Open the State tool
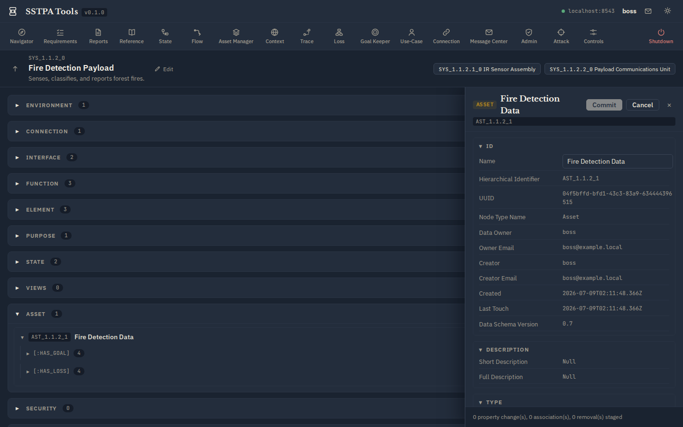Screen dimensions: 683x427 (165, 36)
